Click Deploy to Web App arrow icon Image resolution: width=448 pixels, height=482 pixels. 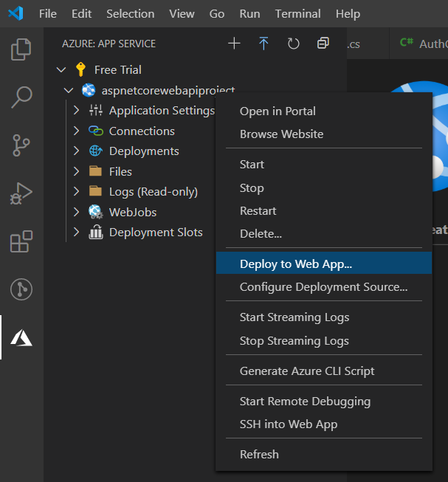click(263, 44)
